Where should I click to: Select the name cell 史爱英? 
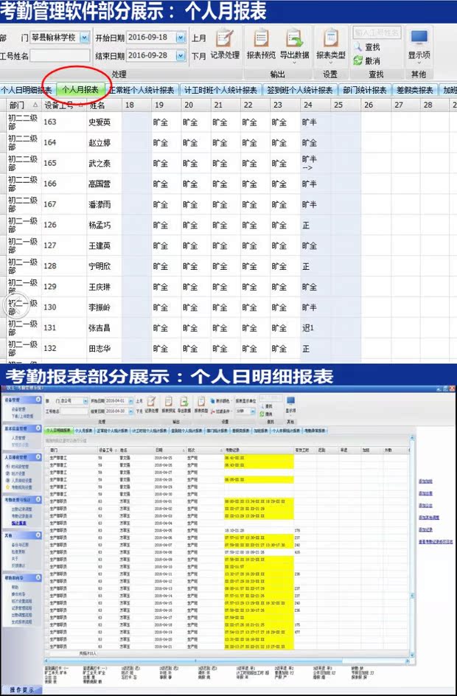(100, 122)
